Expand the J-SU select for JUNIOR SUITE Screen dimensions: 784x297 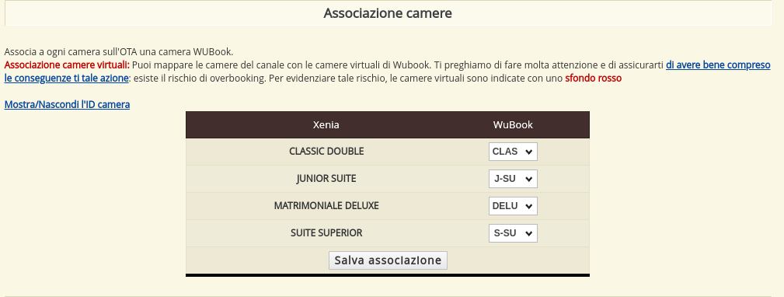point(513,179)
